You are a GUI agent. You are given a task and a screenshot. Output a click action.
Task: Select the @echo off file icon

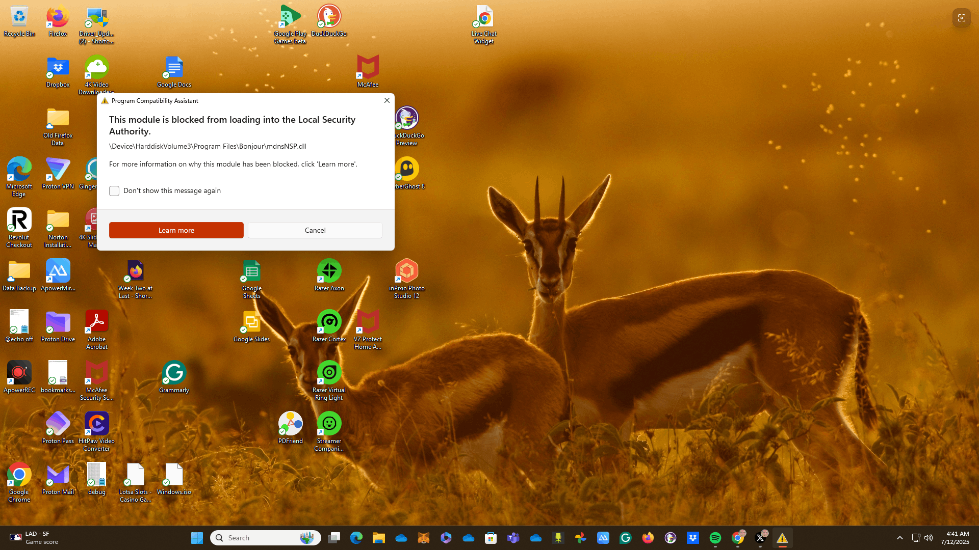click(x=19, y=327)
